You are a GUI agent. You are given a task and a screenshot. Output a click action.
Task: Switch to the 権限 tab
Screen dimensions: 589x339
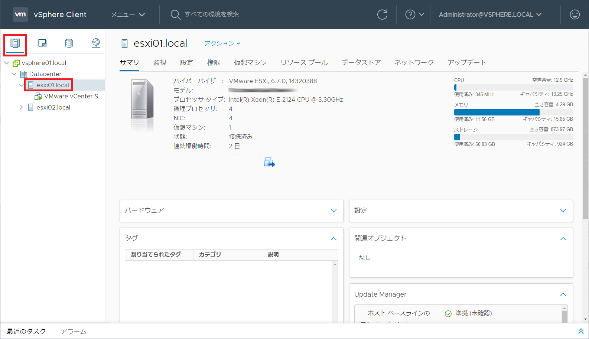point(214,62)
